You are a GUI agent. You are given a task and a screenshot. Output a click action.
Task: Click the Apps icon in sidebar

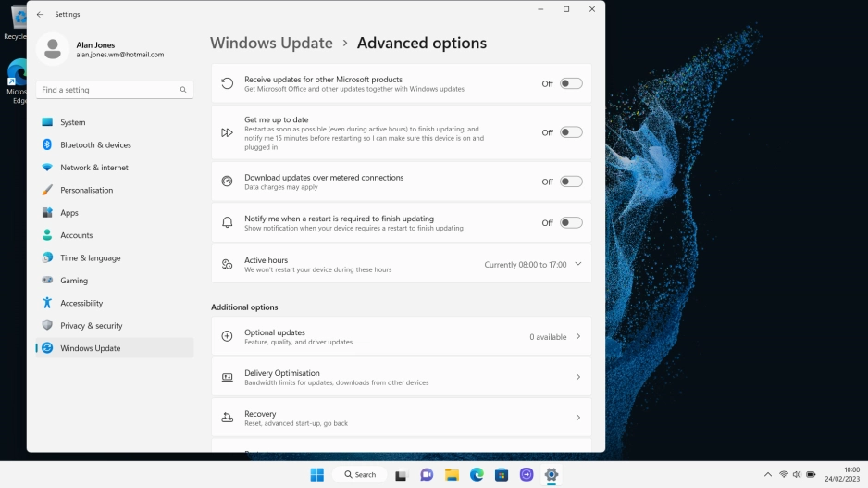click(x=47, y=213)
